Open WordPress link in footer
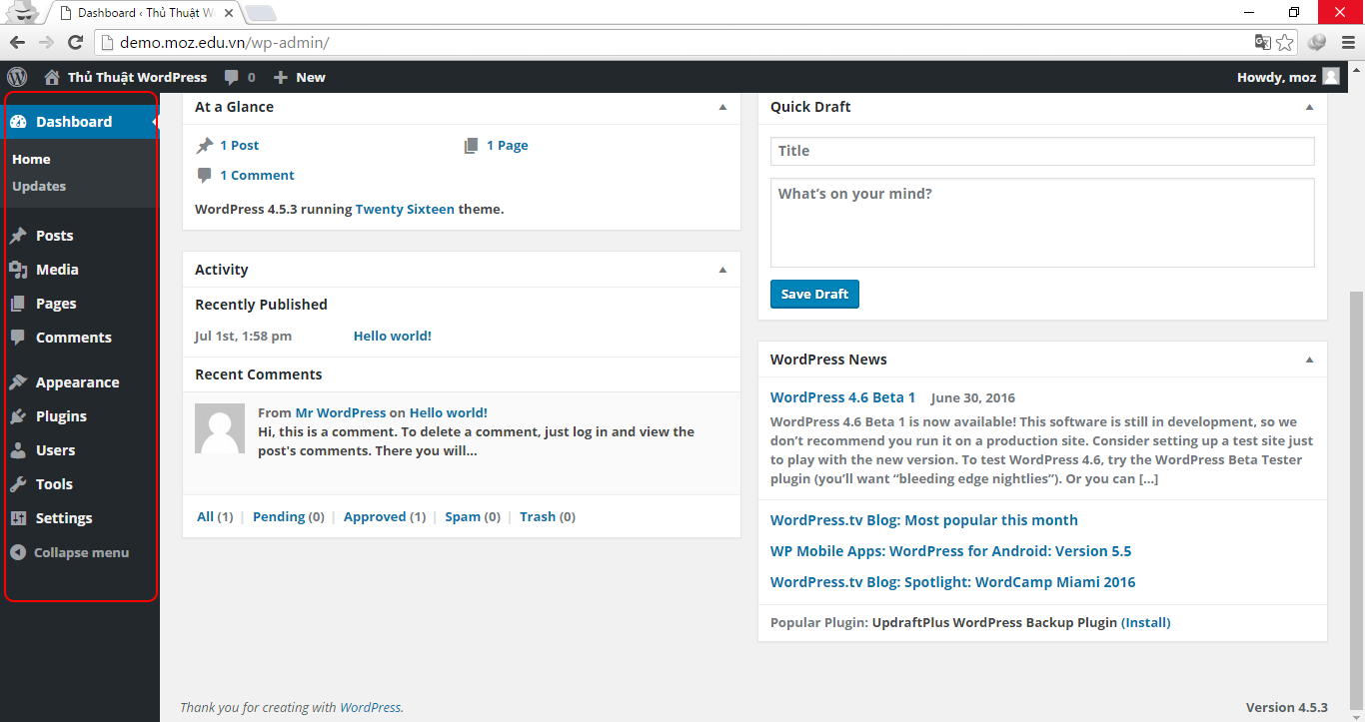Image resolution: width=1365 pixels, height=722 pixels. coord(370,707)
